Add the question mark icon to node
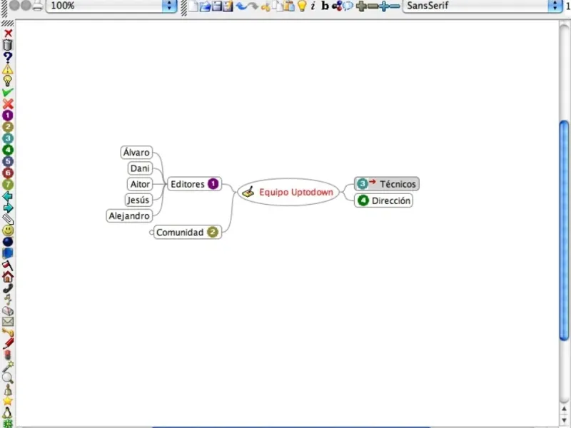Image resolution: width=571 pixels, height=428 pixels. 8,58
